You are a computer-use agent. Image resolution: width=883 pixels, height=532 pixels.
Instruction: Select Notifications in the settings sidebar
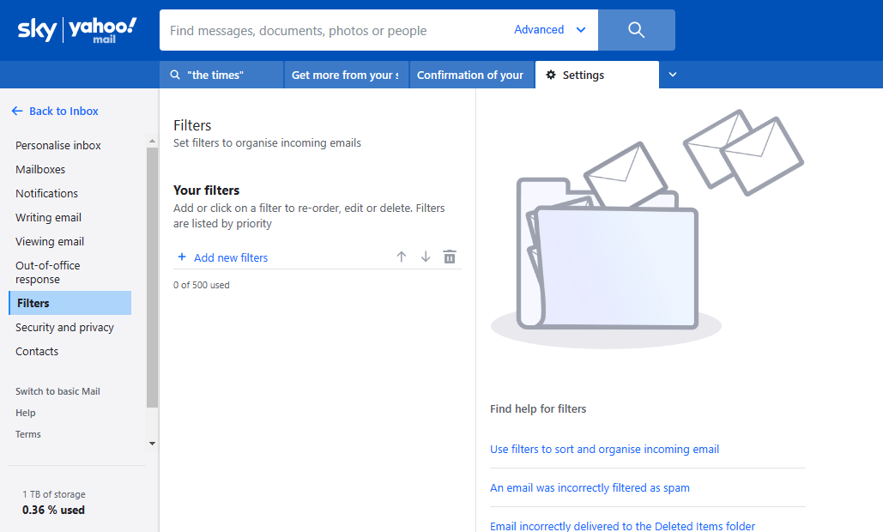point(46,193)
